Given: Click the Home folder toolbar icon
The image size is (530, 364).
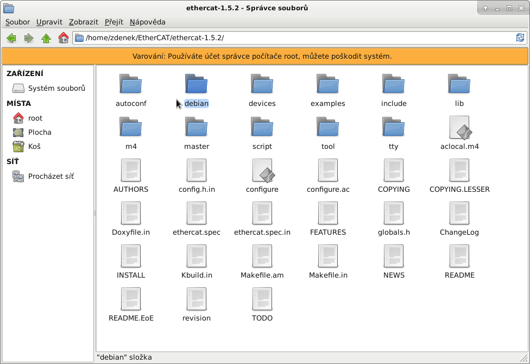Looking at the screenshot, I should pos(64,38).
